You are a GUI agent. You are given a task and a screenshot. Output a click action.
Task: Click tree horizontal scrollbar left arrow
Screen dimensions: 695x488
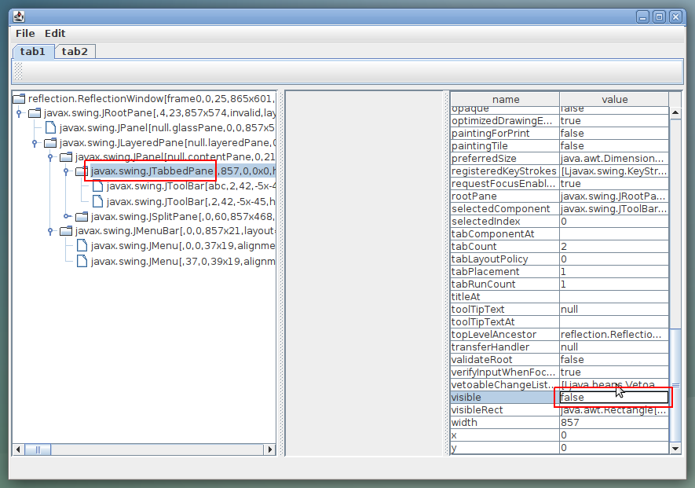(18, 449)
